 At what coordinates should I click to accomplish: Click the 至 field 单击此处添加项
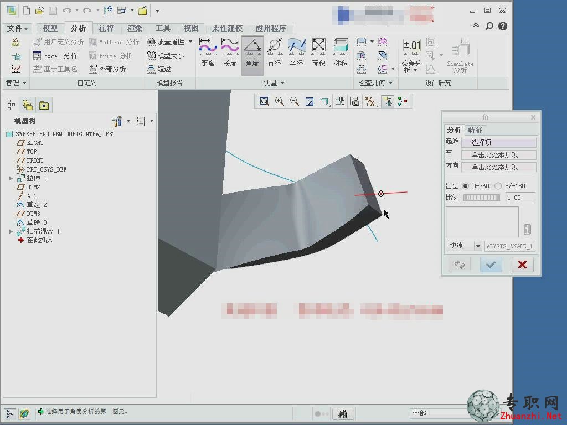point(499,155)
